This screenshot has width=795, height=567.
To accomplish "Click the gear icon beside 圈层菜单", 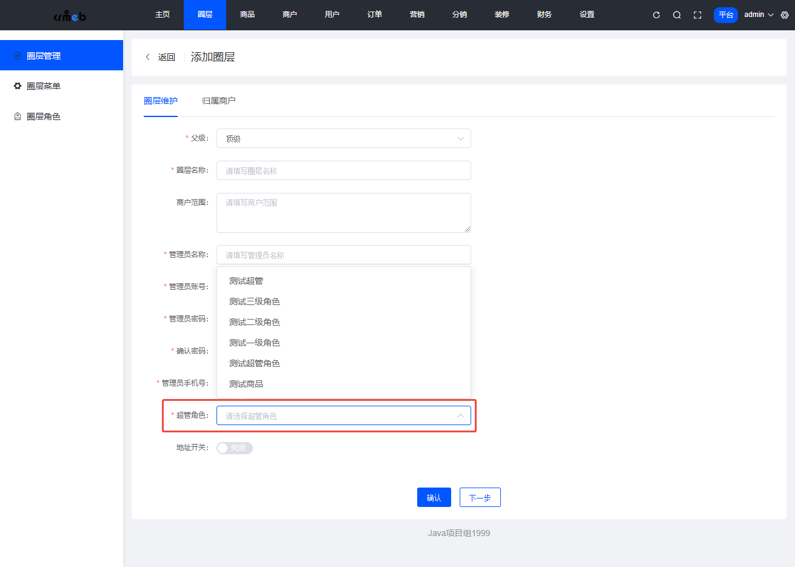I will [x=17, y=86].
